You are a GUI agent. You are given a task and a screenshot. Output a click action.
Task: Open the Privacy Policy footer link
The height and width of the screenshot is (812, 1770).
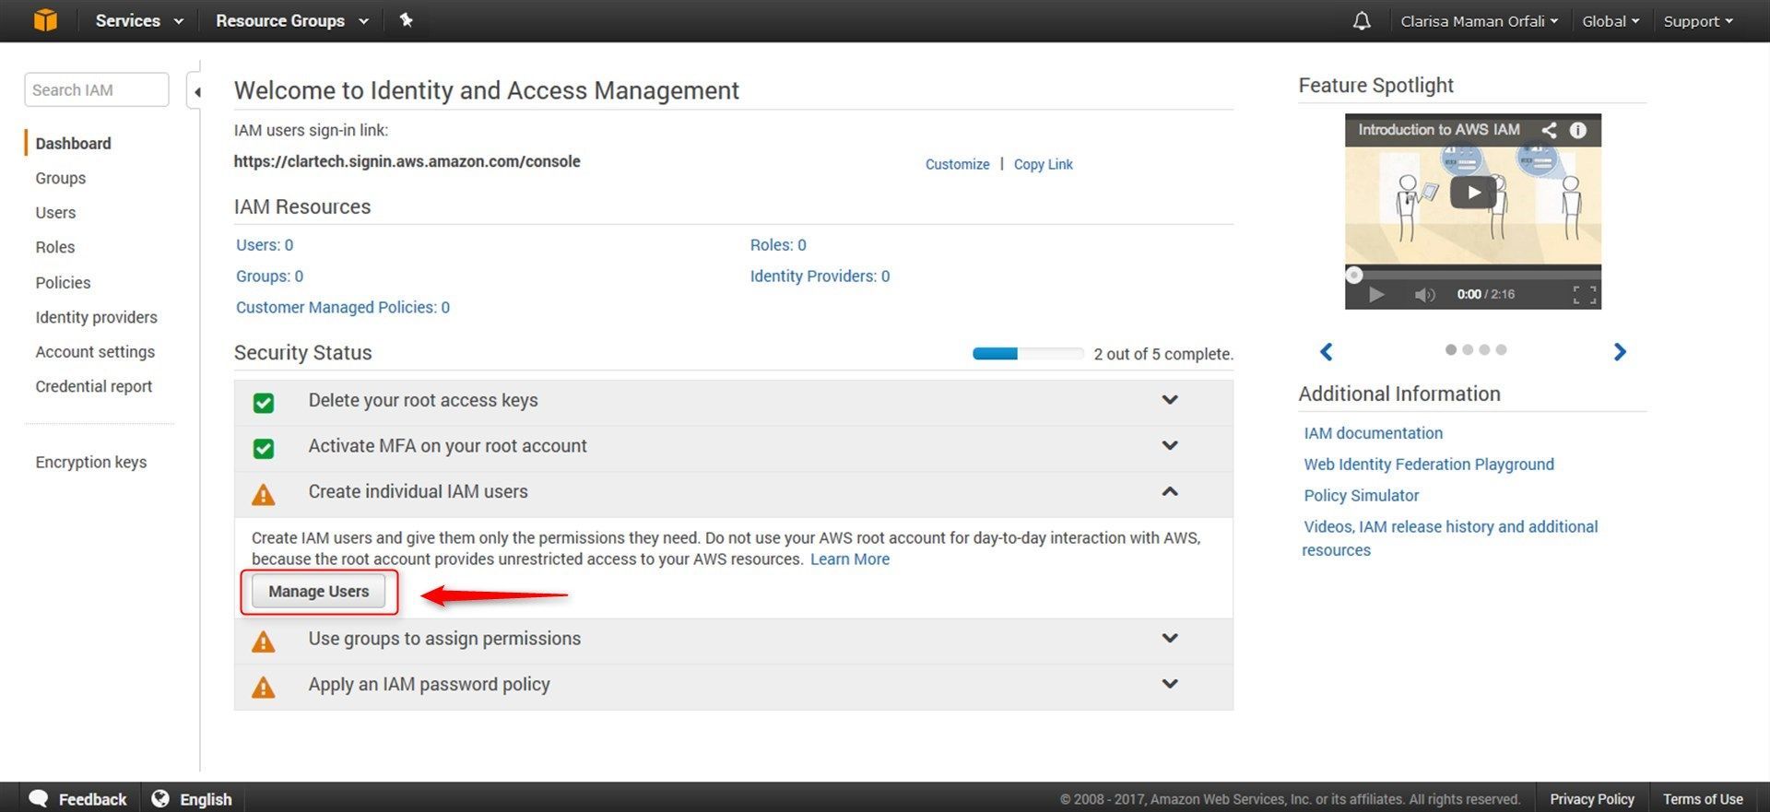tap(1591, 799)
